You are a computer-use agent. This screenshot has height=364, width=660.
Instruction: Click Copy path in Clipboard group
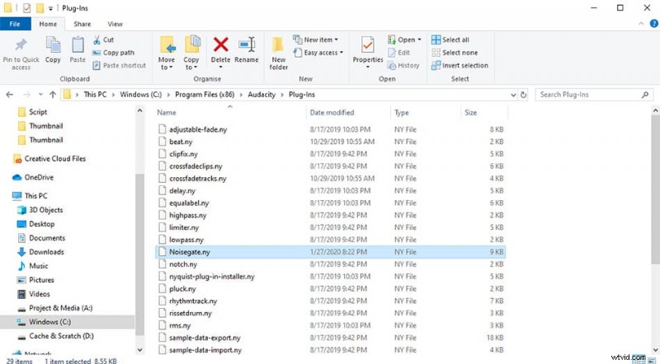[113, 53]
